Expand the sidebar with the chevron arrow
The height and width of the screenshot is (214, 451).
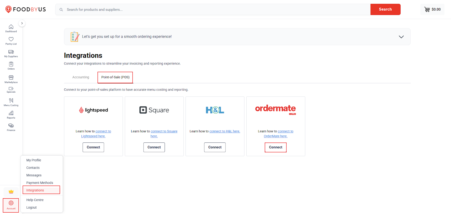(x=22, y=23)
